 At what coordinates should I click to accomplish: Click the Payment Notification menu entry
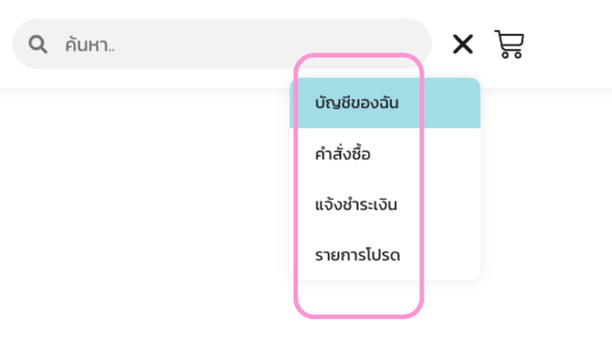356,205
